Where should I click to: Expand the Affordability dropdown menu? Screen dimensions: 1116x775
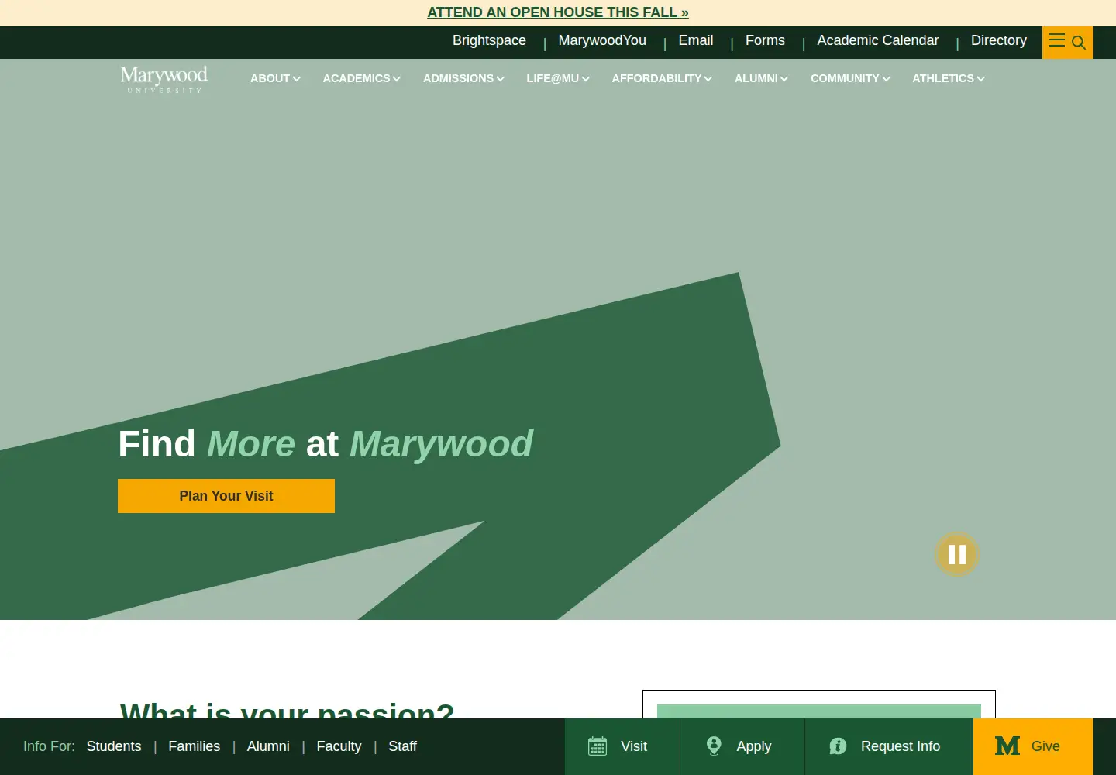662,78
